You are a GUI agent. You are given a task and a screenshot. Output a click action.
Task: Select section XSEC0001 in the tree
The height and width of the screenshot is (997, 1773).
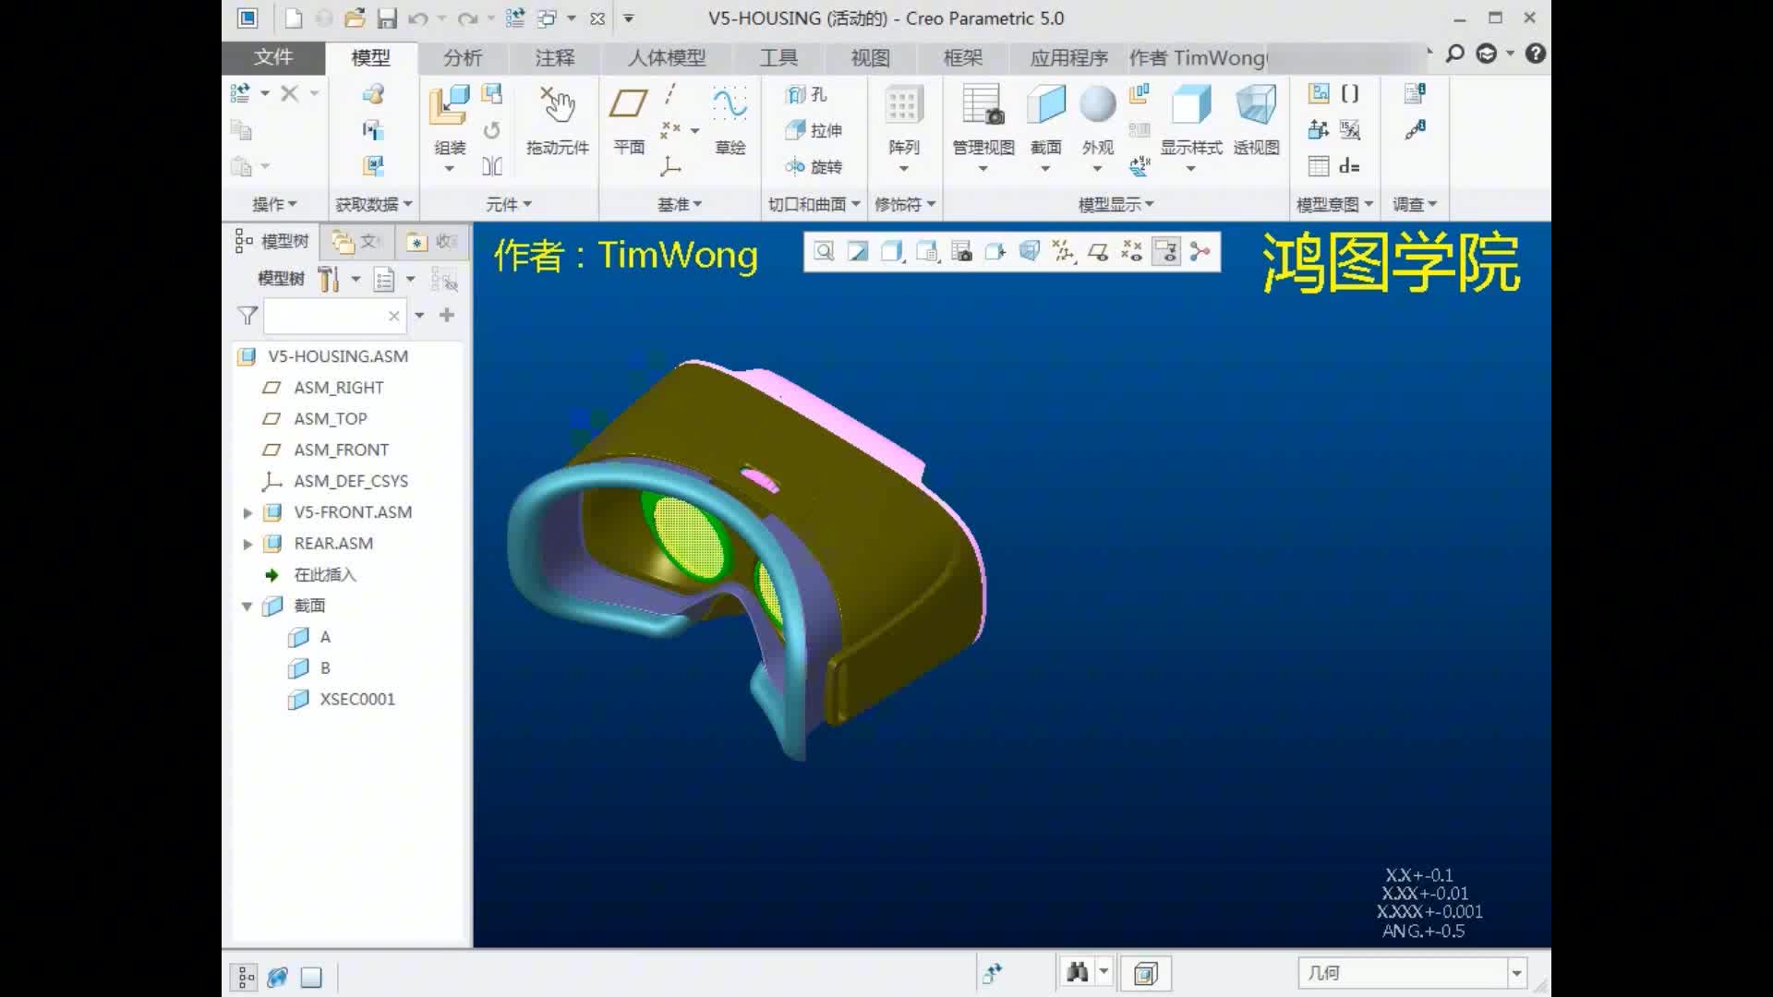[x=357, y=700]
